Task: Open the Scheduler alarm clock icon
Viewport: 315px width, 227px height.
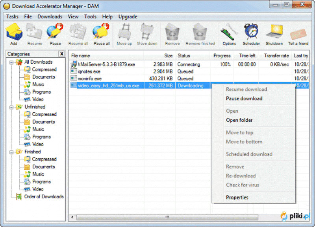Action: pyautogui.click(x=251, y=34)
